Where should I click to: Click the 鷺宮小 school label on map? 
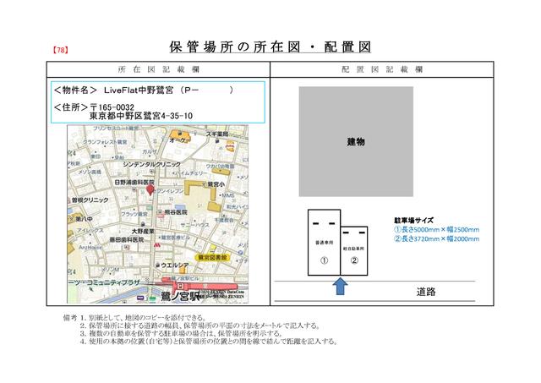pyautogui.click(x=216, y=184)
